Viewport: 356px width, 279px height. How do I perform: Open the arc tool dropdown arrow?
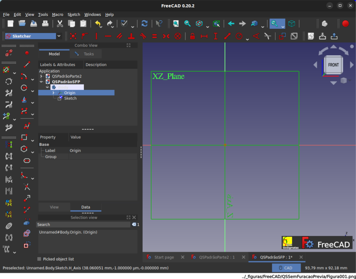[33, 79]
